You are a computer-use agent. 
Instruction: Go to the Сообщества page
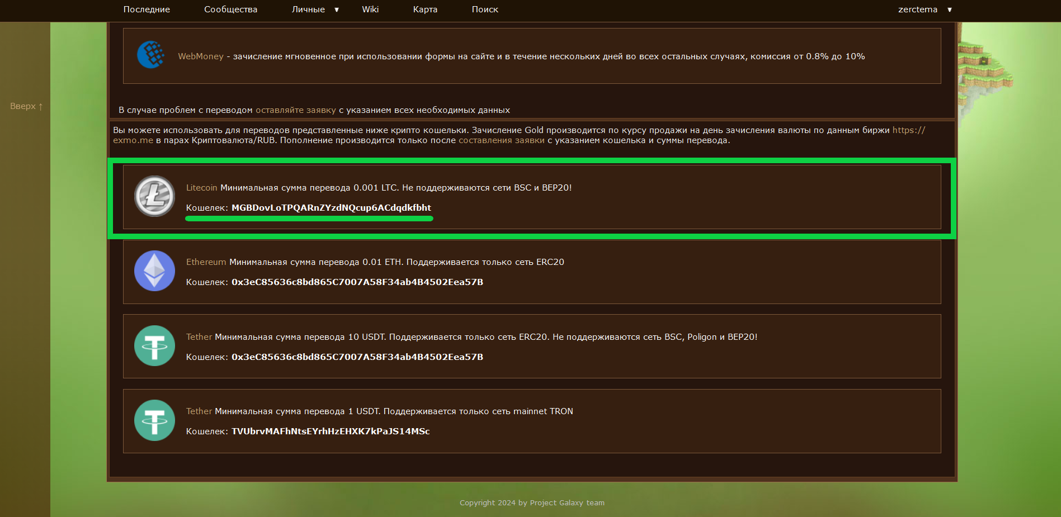(x=230, y=10)
